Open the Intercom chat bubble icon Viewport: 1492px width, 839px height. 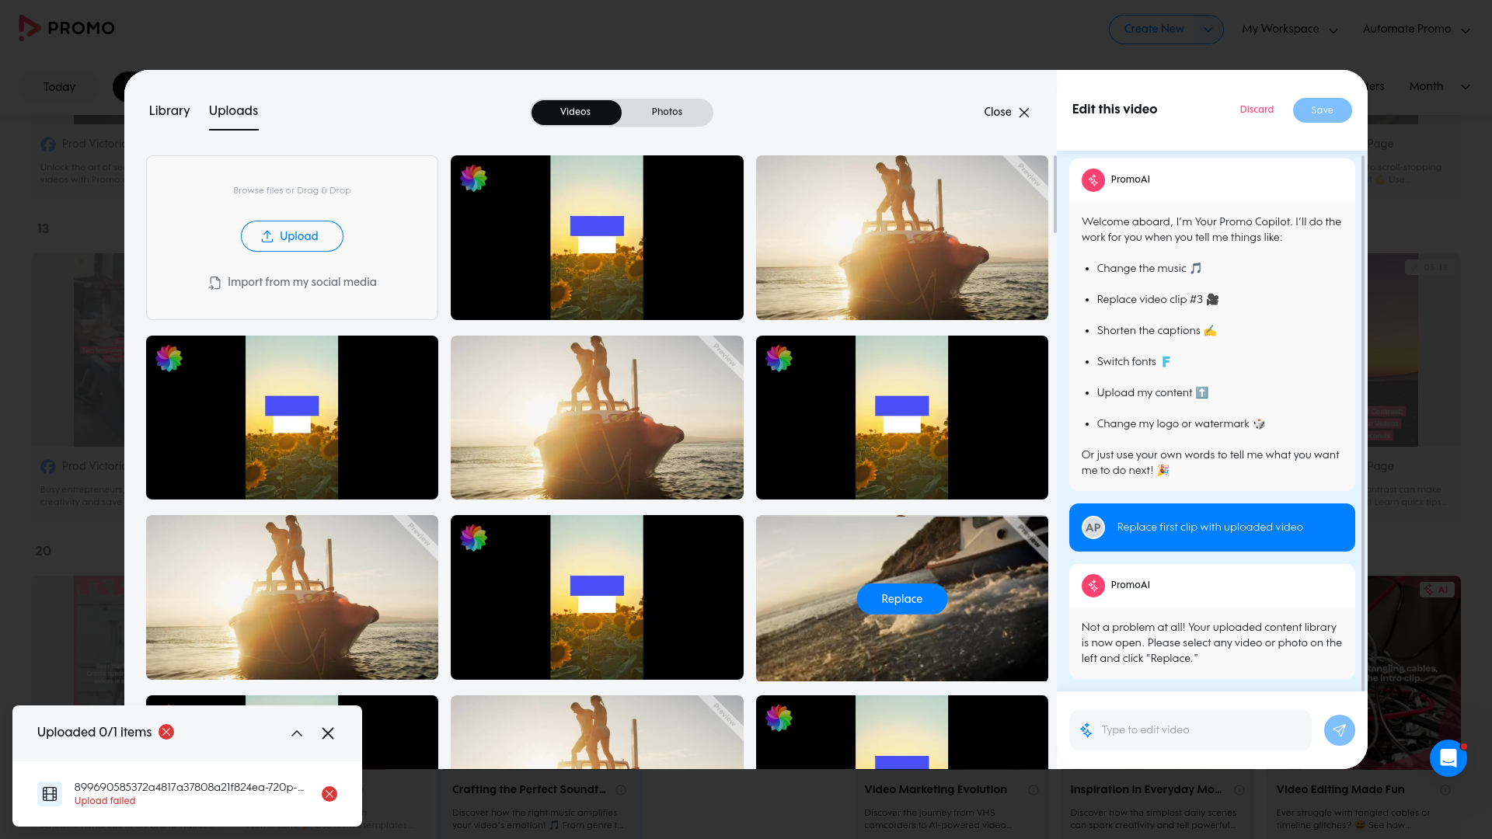click(x=1448, y=757)
